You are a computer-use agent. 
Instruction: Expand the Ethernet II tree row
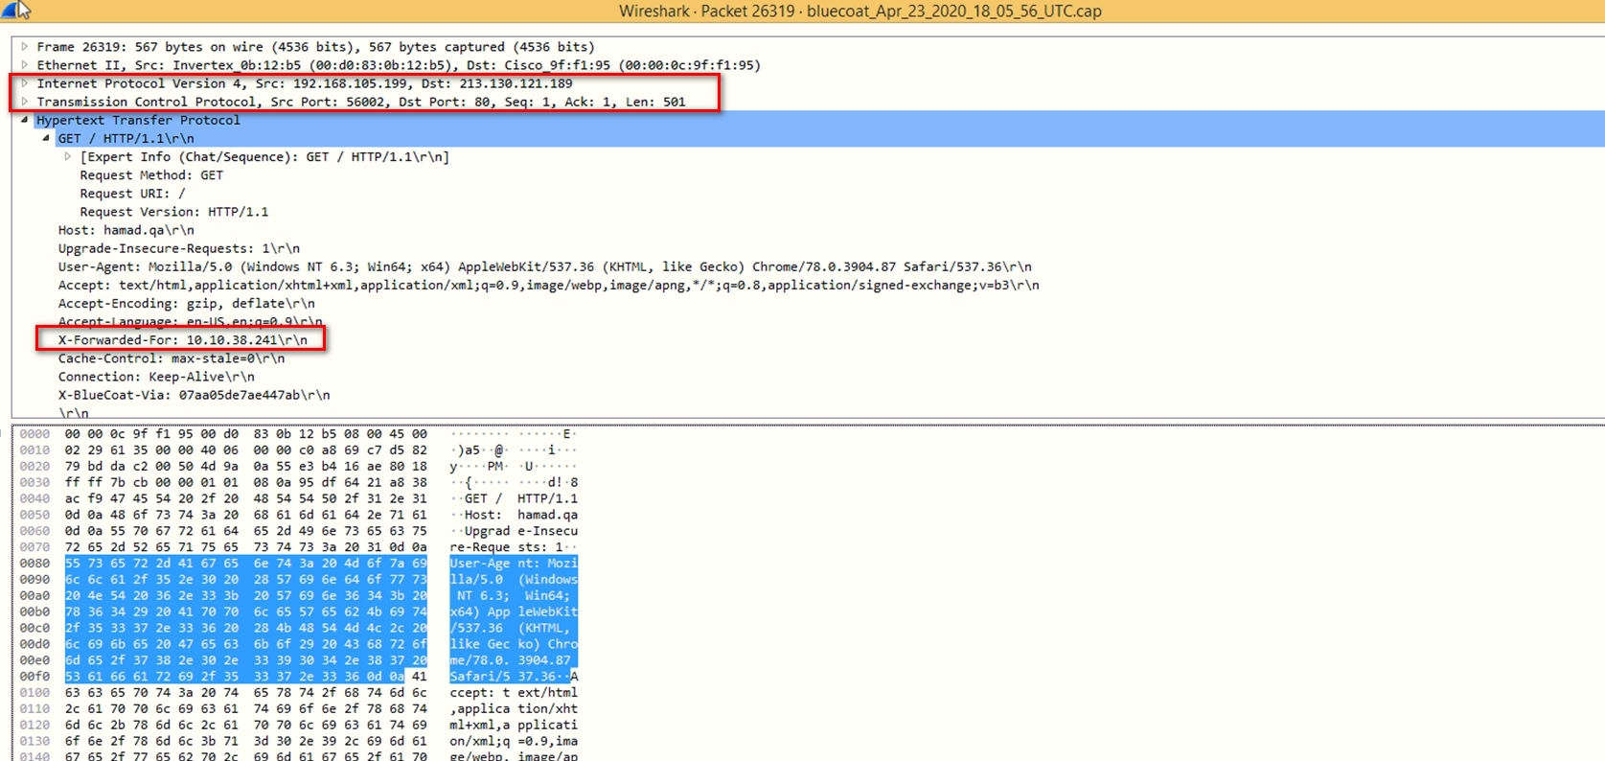click(25, 64)
